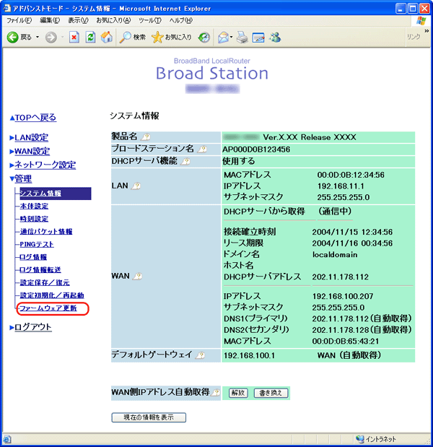Open the Mail button dropdown arrow
Image resolution: width=433 pixels, height=447 pixels.
(232, 38)
